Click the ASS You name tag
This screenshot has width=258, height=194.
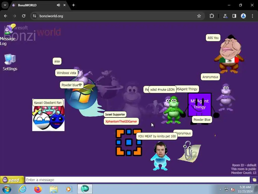(213, 38)
